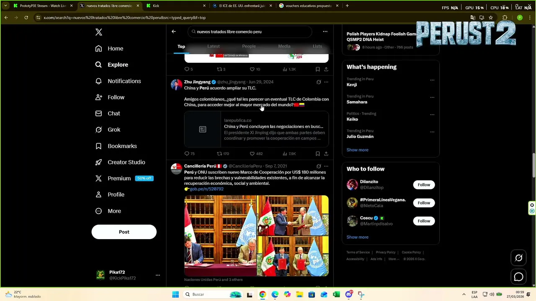The image size is (536, 301).
Task: Open Premium with 50% off badge
Action: pos(124,178)
